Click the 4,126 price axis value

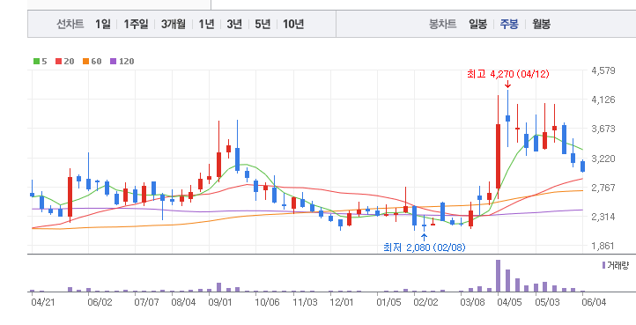click(603, 100)
